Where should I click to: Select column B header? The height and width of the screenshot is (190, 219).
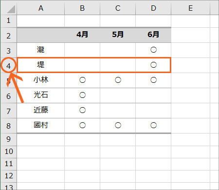[82, 8]
